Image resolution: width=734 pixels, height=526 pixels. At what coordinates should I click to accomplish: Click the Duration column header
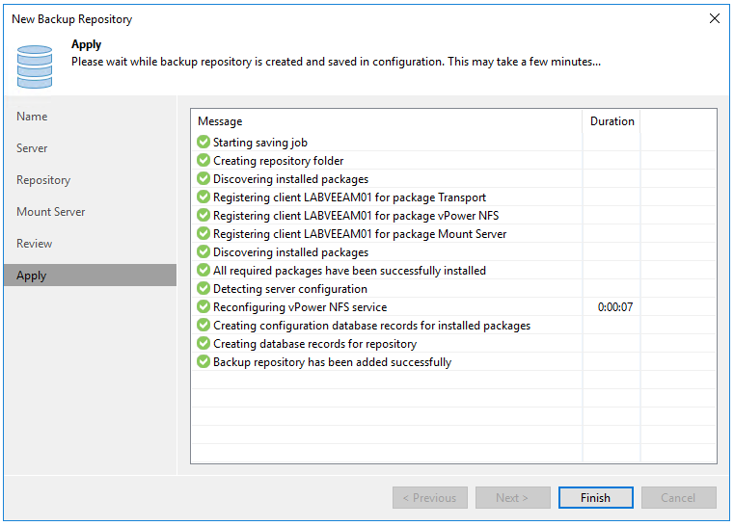pyautogui.click(x=612, y=121)
